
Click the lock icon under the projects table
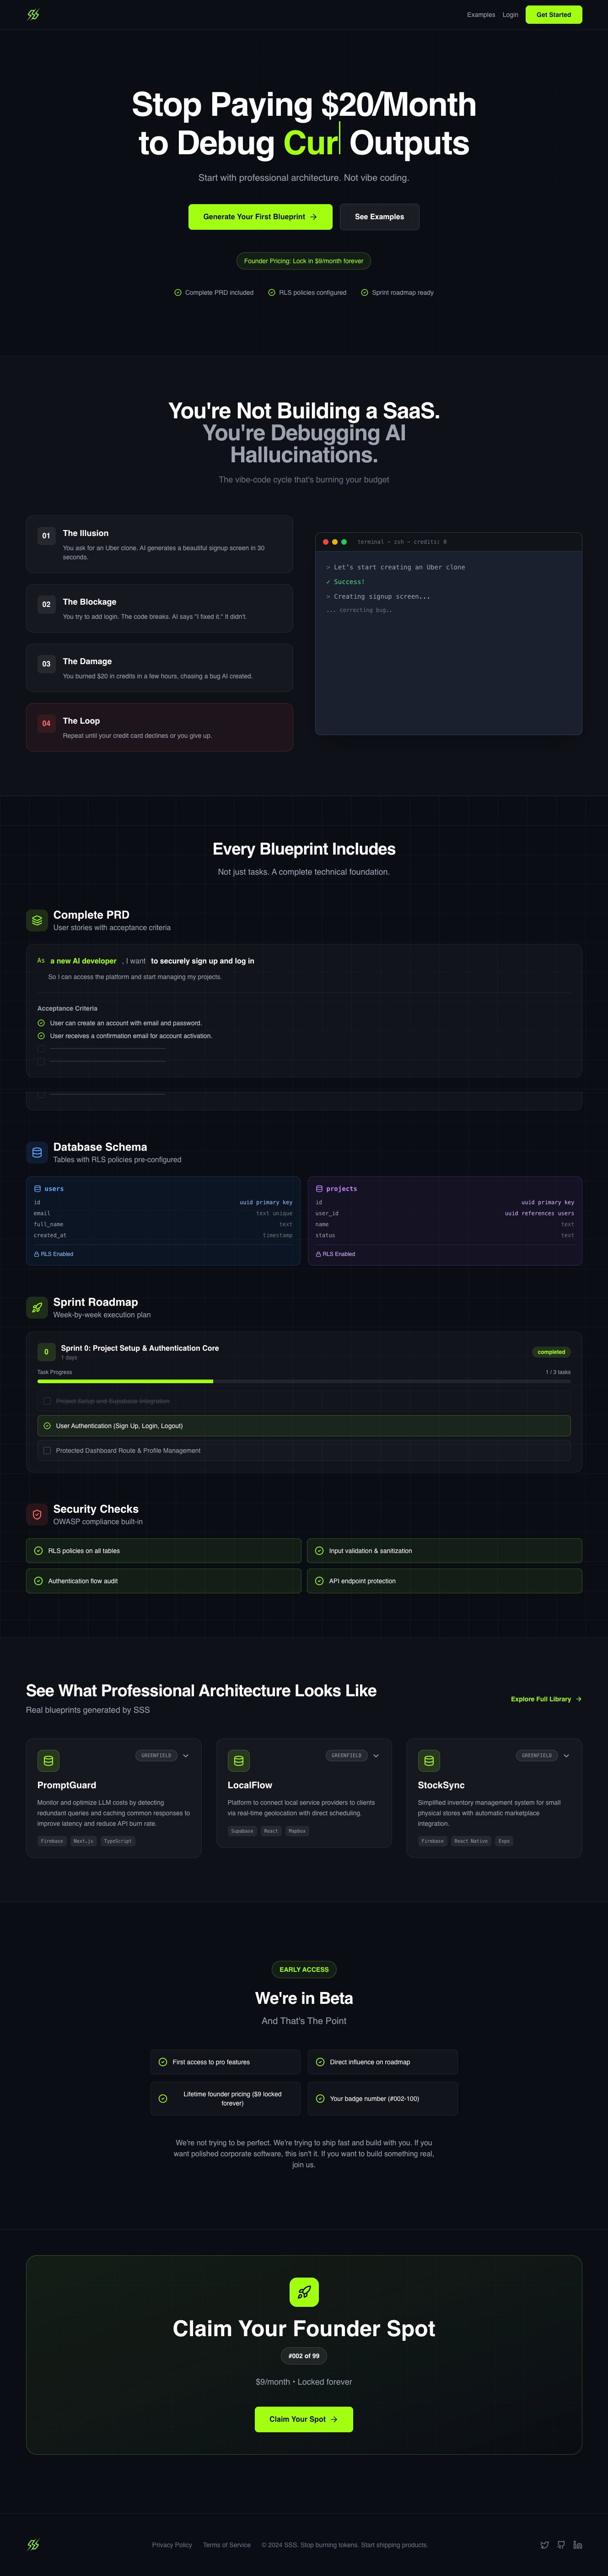pos(318,1254)
